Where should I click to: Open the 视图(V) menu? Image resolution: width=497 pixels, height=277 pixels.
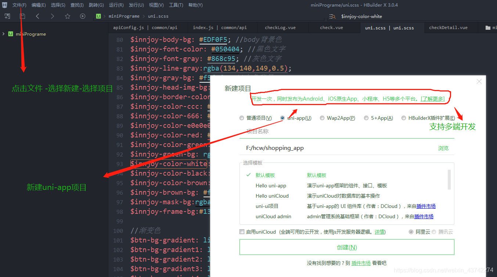[x=156, y=5]
